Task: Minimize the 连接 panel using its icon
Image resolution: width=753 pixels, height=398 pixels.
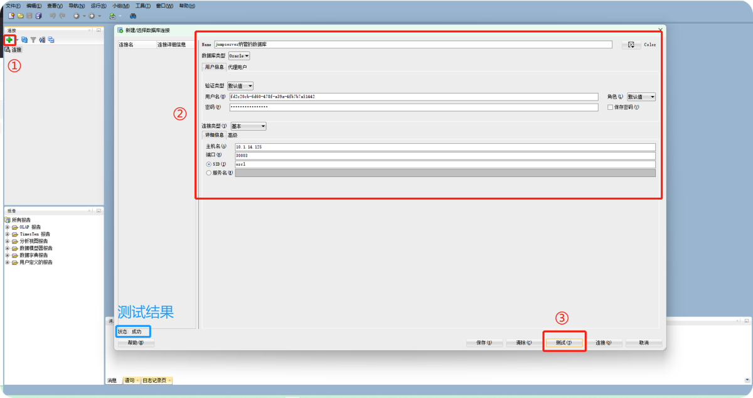Action: point(99,30)
